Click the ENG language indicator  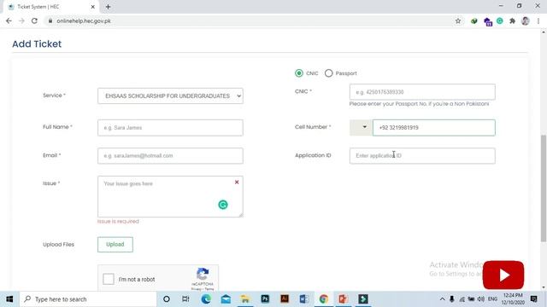[x=492, y=299]
